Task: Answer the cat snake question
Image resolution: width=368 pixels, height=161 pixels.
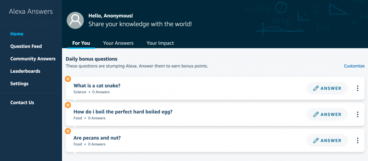Action: pos(327,88)
